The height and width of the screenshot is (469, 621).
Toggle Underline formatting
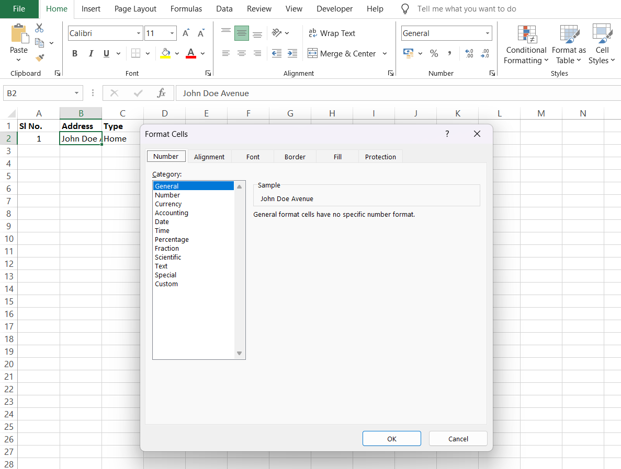click(106, 53)
